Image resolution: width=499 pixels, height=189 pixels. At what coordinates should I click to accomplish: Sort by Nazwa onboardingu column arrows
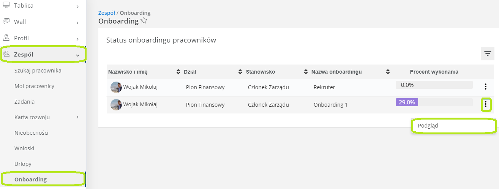(x=388, y=72)
